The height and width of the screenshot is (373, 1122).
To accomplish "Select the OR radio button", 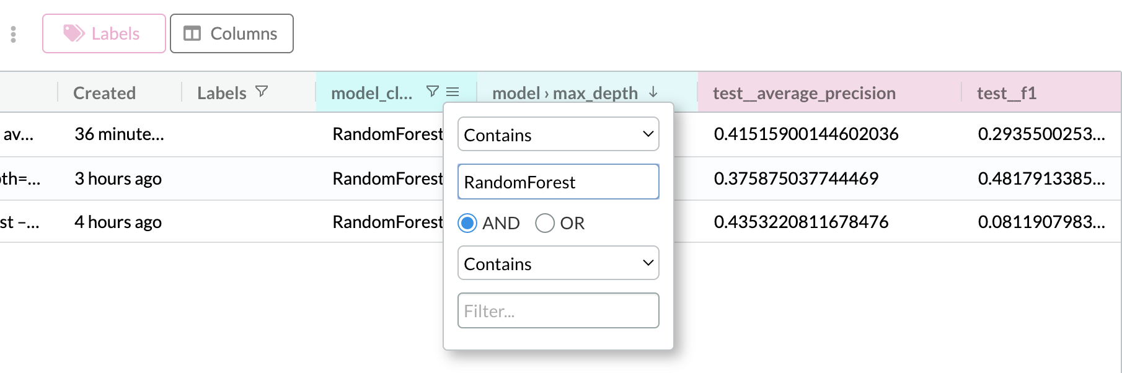I will coord(545,223).
